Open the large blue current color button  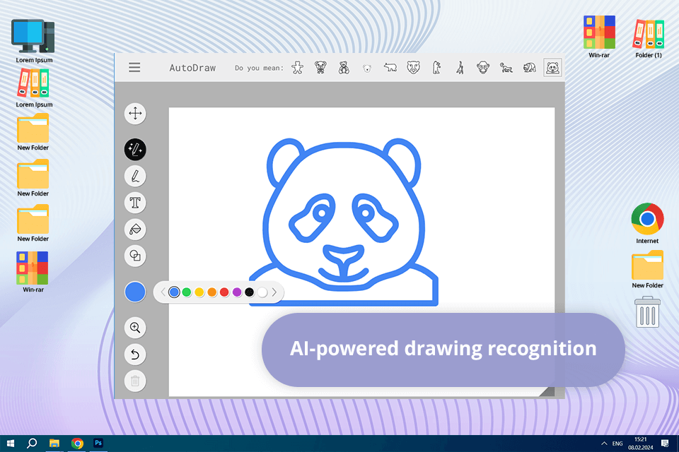point(135,292)
